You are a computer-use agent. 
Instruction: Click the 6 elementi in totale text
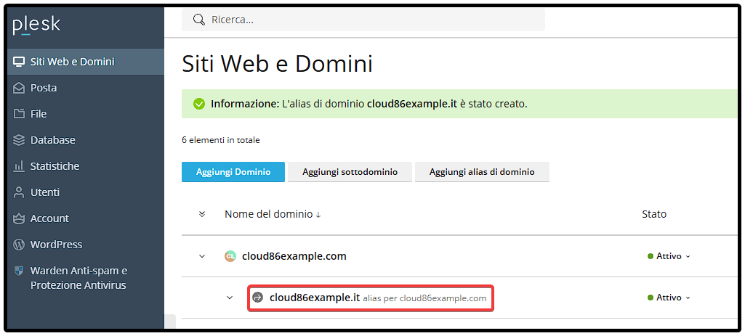point(221,140)
